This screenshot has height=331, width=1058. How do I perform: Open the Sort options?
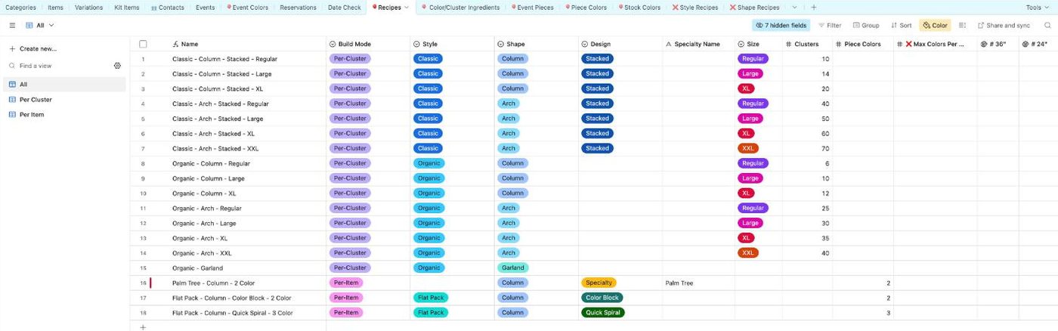(x=901, y=25)
